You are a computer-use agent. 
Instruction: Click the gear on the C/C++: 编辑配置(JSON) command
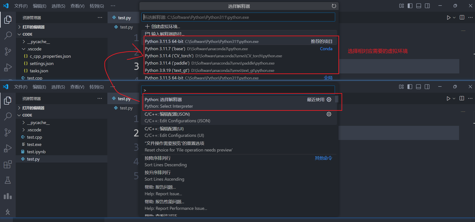pos(329,114)
